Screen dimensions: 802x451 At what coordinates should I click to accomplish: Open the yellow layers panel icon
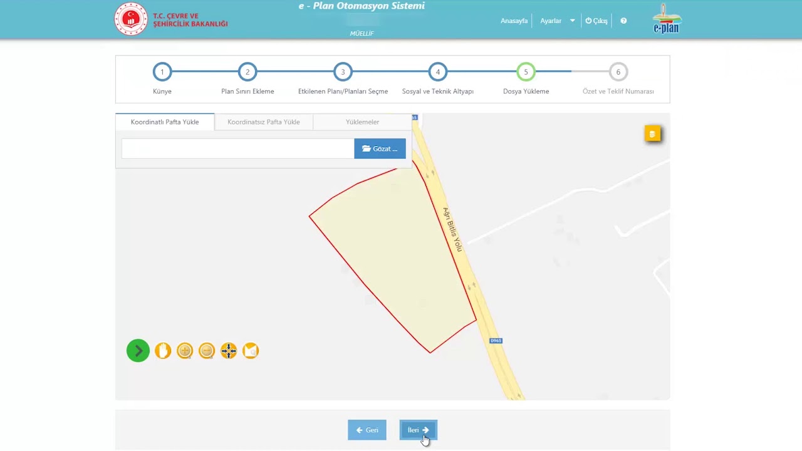652,133
